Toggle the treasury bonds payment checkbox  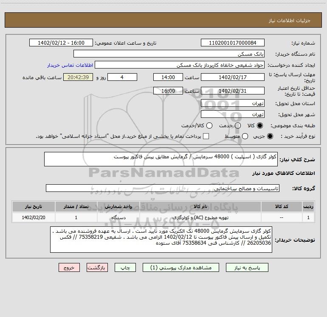(206, 136)
